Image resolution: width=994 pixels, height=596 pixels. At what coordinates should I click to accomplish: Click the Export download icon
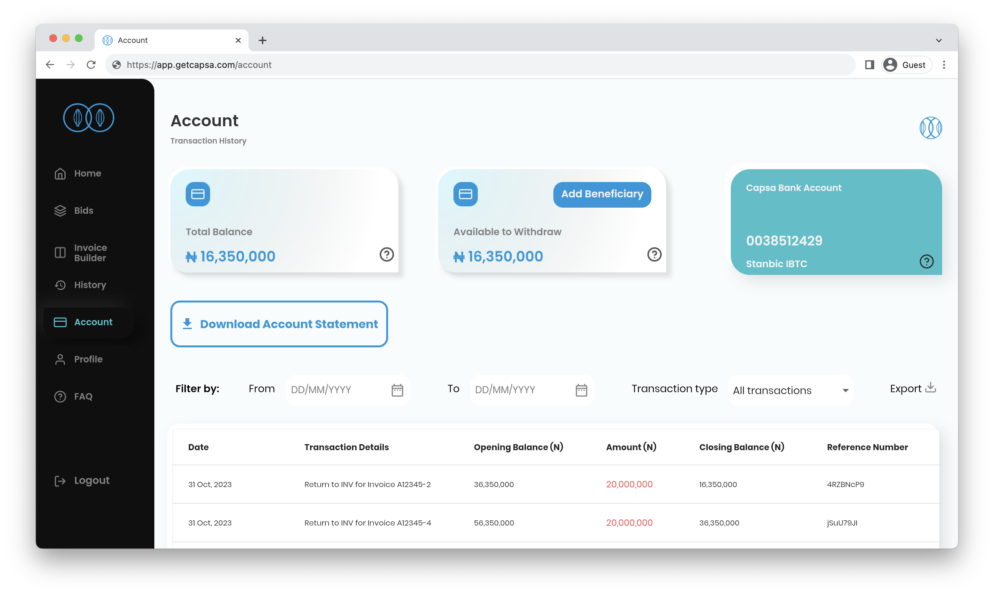coord(931,388)
